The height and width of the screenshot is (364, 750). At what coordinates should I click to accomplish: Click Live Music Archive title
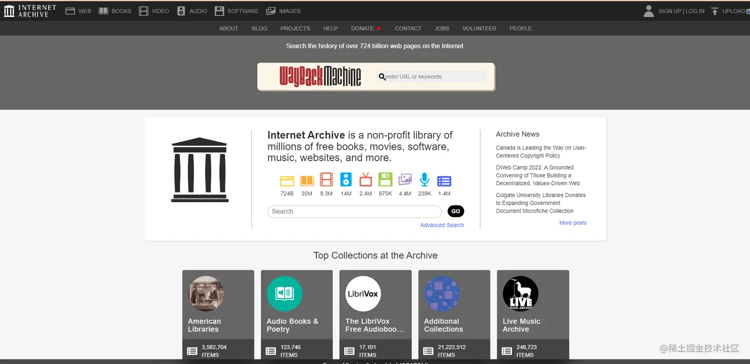point(521,325)
